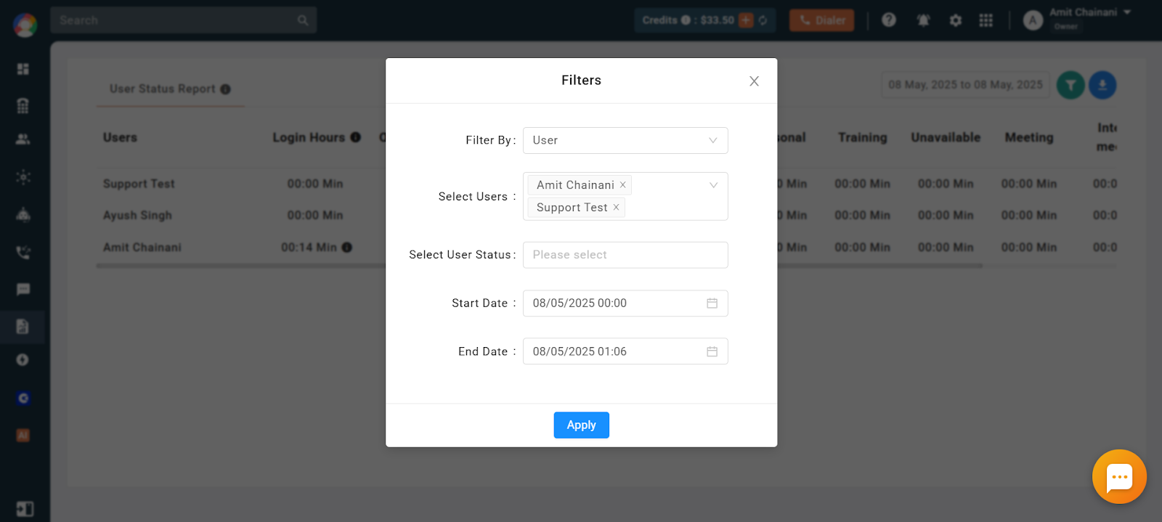Open the reports document icon in sidebar
Image resolution: width=1162 pixels, height=522 pixels.
[23, 327]
